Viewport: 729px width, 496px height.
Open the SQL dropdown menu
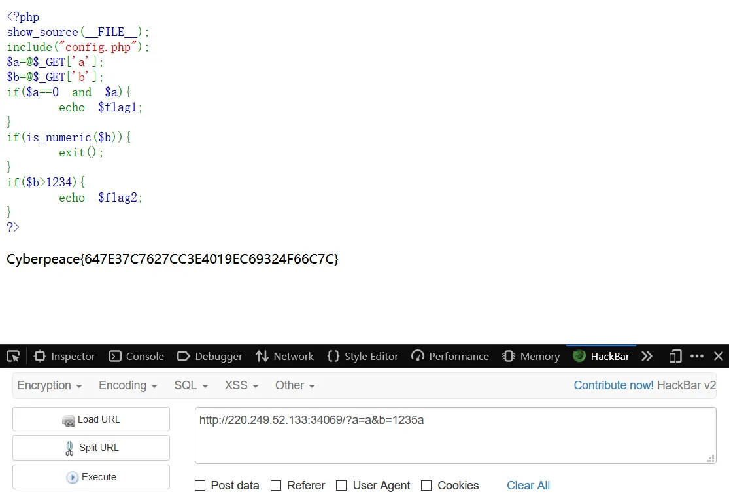(x=191, y=385)
